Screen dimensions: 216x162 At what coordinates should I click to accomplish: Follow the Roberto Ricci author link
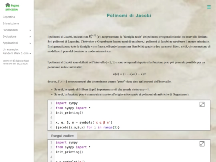22,61
